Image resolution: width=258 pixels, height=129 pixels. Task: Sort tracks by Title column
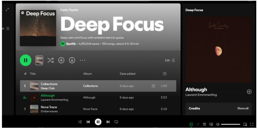click(33, 74)
